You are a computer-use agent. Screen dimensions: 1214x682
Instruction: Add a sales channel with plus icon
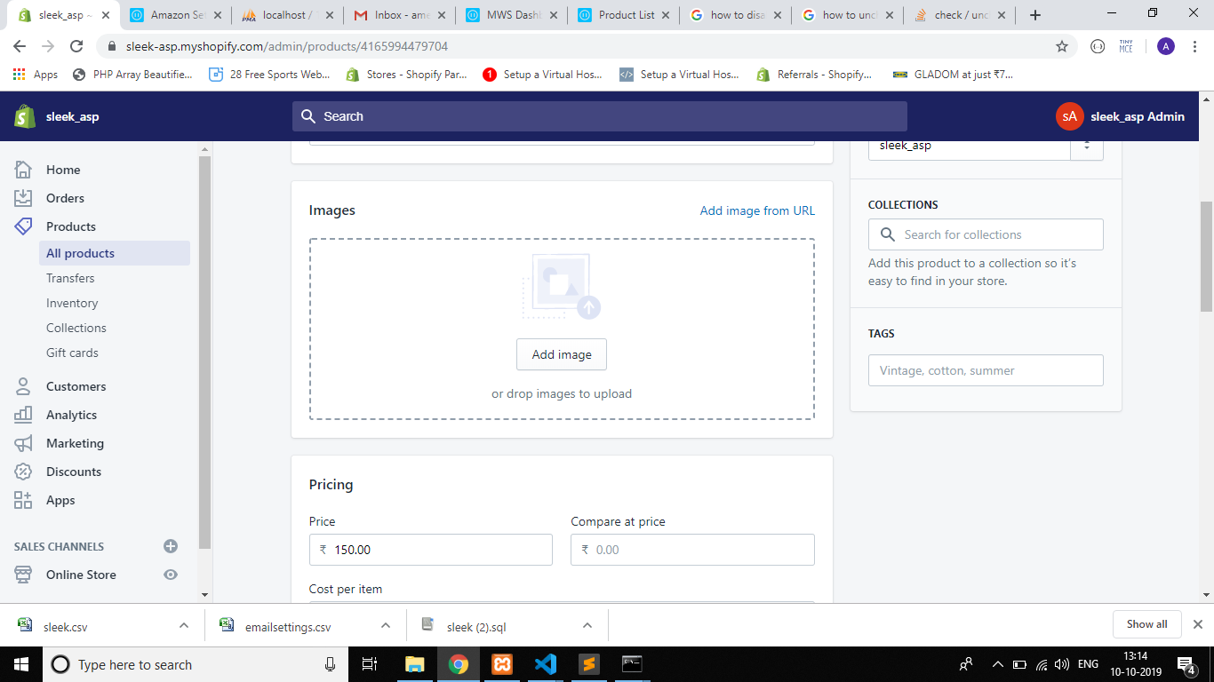(171, 546)
